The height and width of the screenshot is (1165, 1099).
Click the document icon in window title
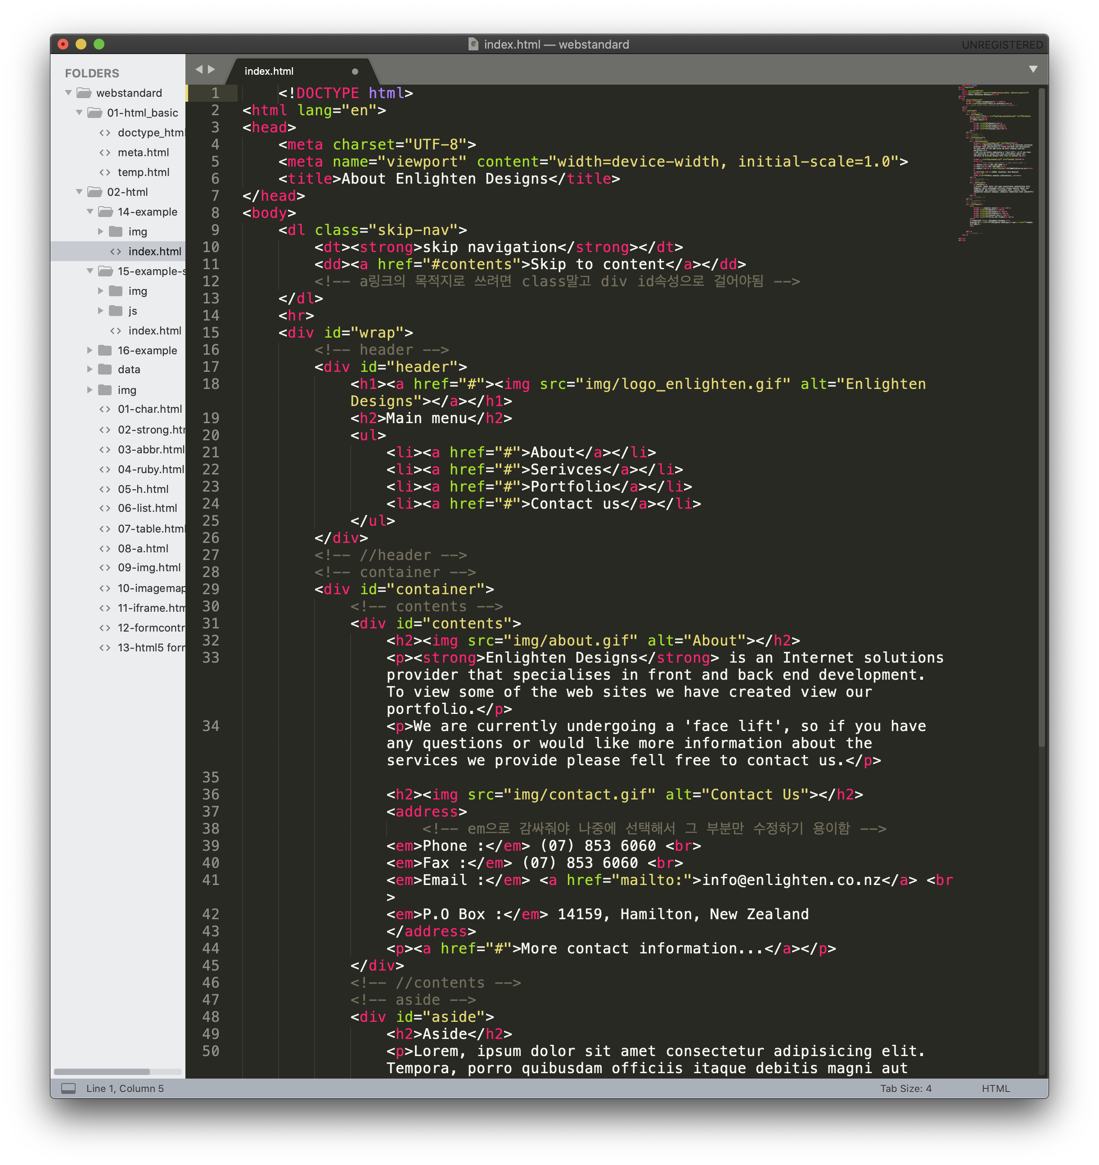[473, 45]
